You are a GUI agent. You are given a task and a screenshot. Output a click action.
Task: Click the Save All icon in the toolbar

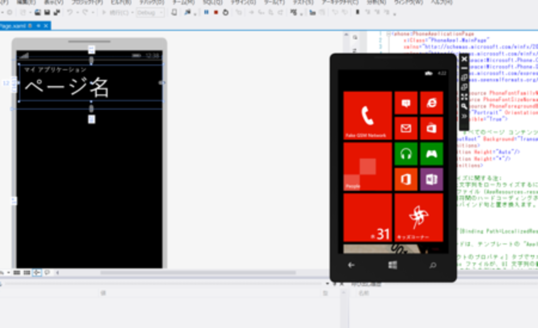(56, 13)
